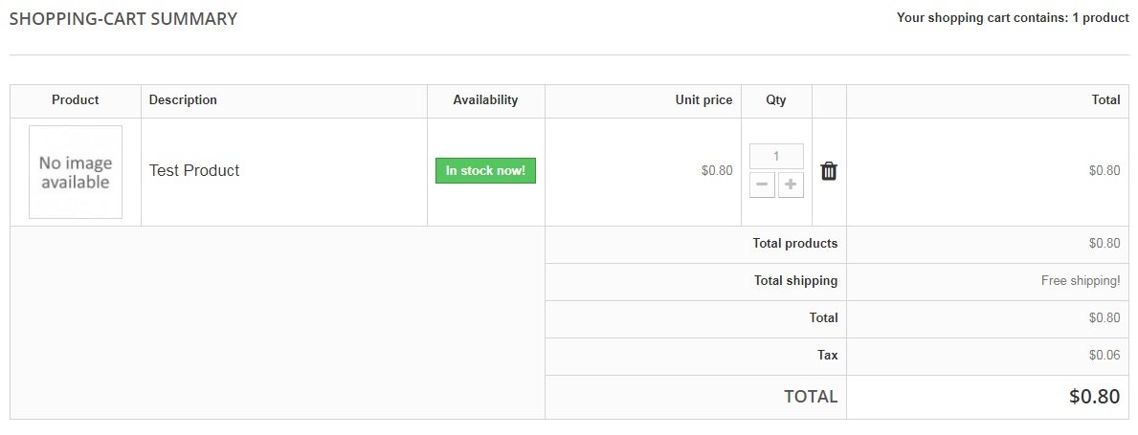This screenshot has height=435, width=1138.
Task: Delete Test Product using the trash icon
Action: 829,171
